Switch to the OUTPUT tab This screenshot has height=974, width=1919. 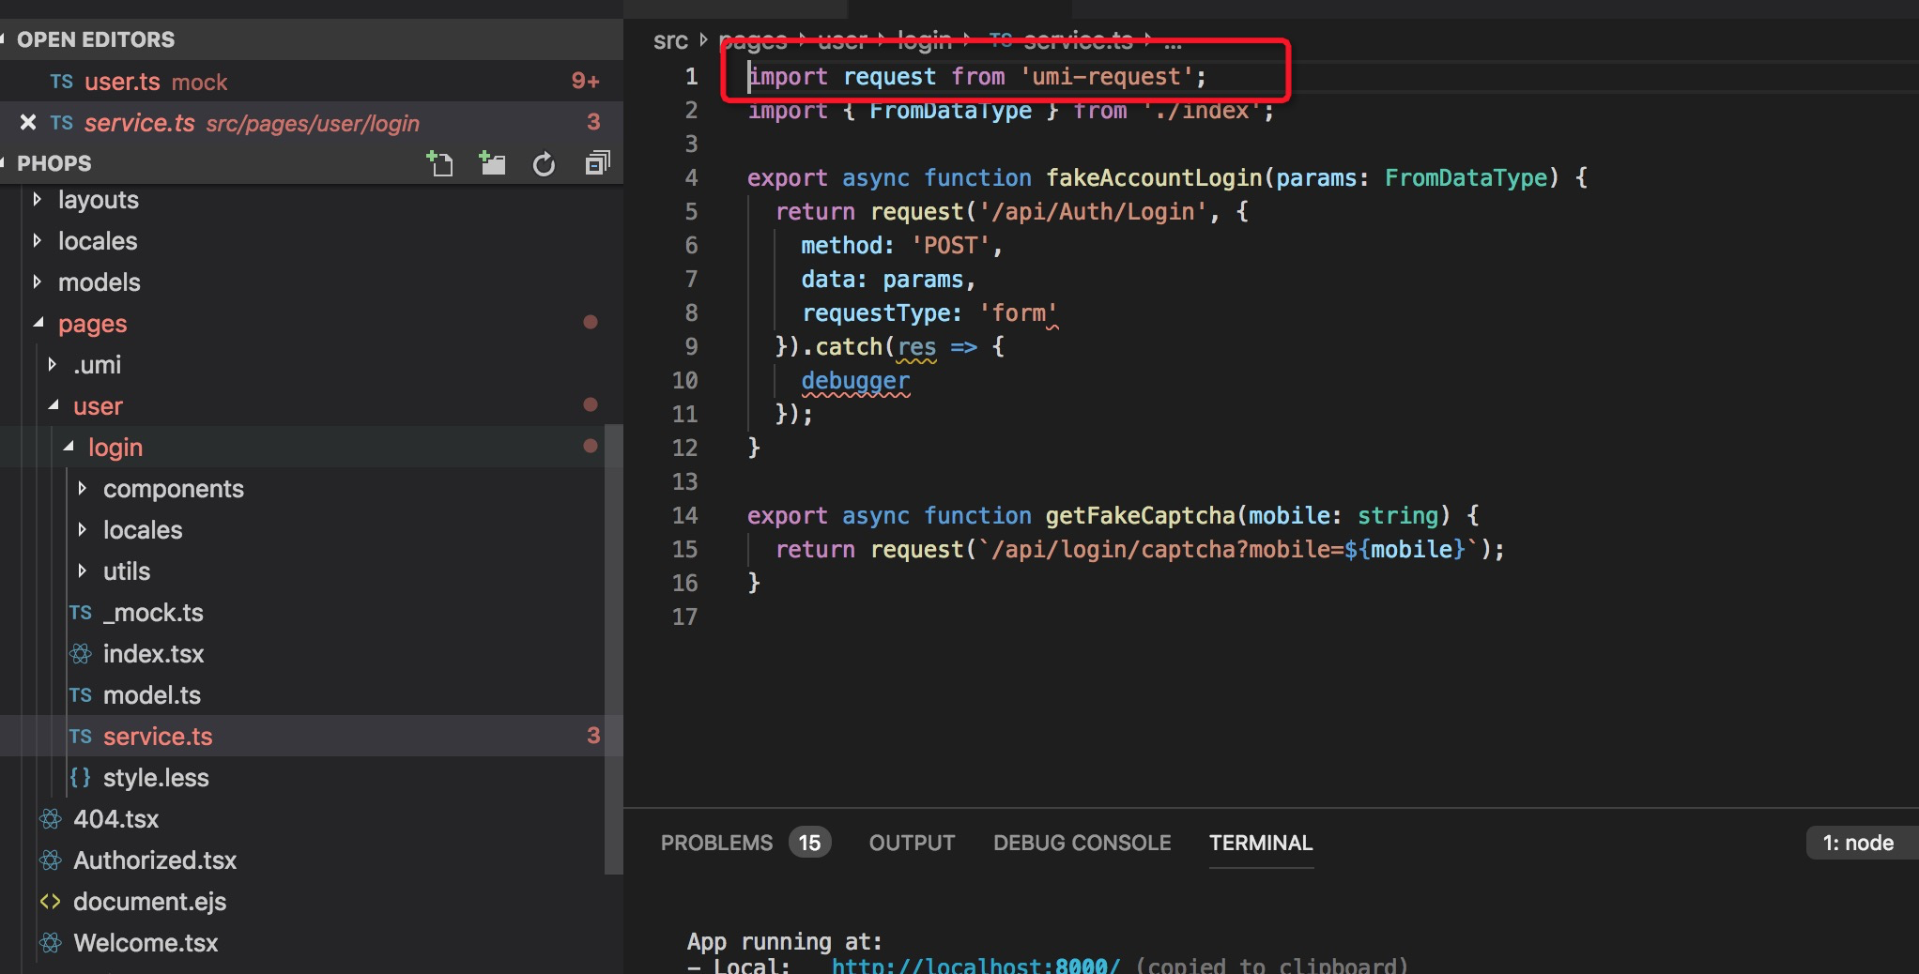[x=912, y=843]
